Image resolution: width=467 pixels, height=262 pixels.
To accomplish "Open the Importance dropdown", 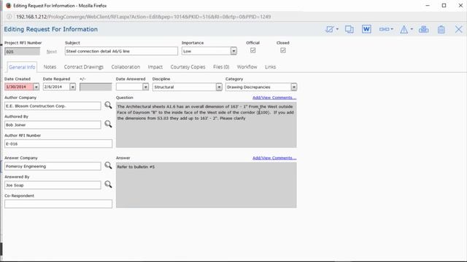I will (233, 51).
